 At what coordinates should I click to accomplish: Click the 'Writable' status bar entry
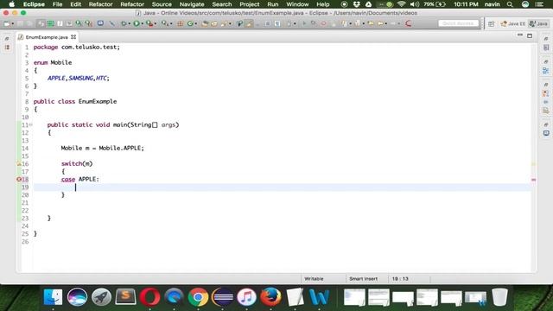tap(314, 278)
